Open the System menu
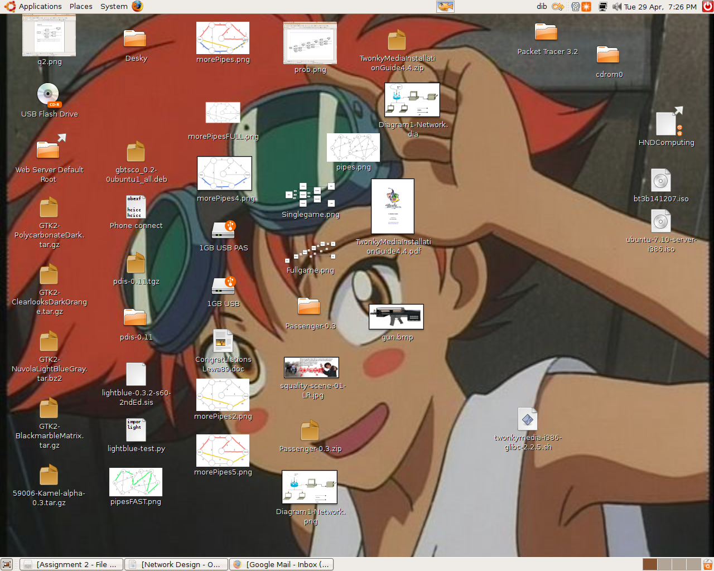Image resolution: width=714 pixels, height=571 pixels. 114,6
